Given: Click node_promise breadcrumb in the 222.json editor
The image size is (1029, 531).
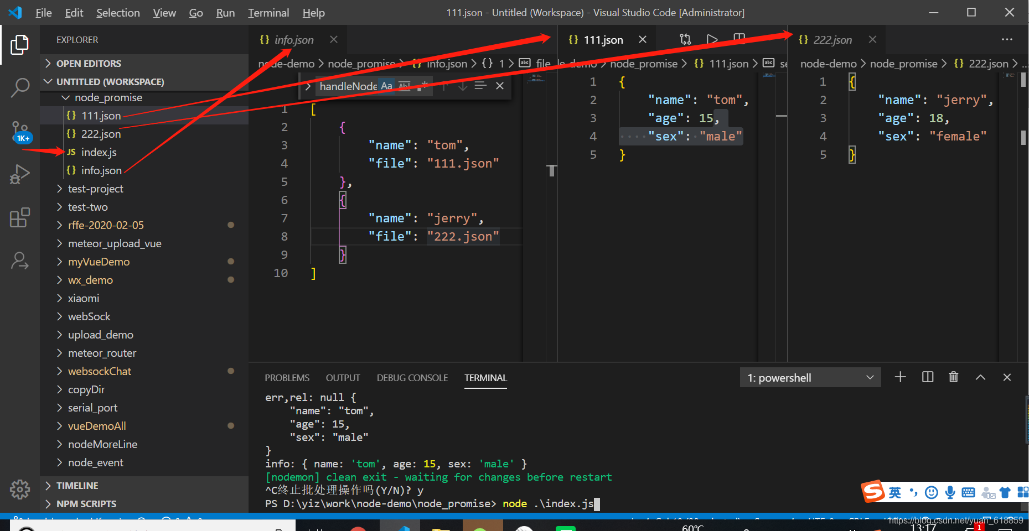Looking at the screenshot, I should click(903, 64).
